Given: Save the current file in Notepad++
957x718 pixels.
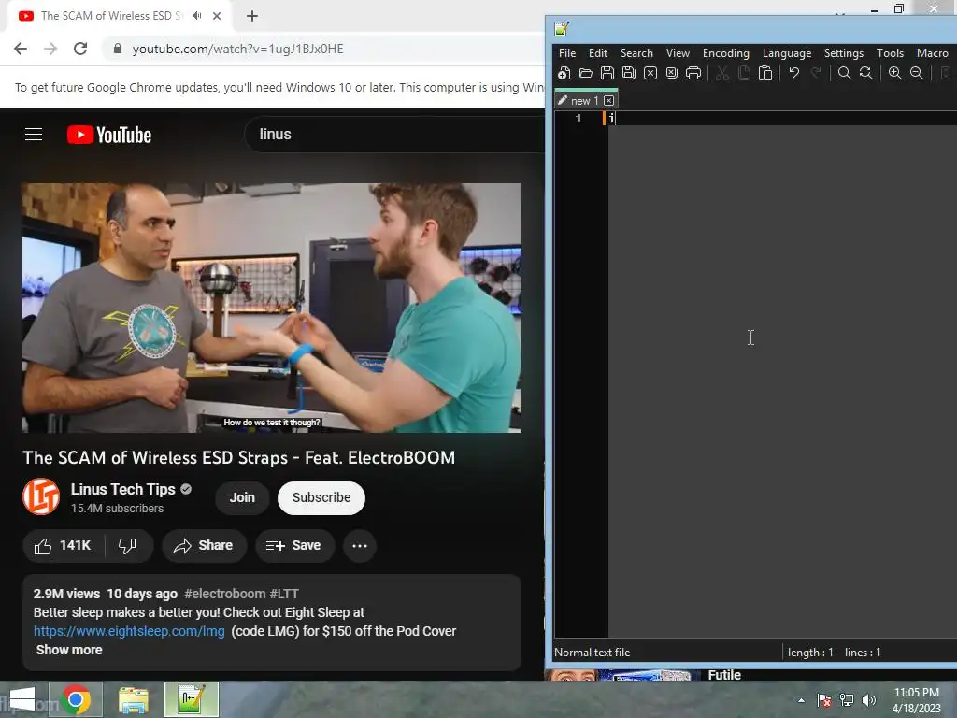Looking at the screenshot, I should coord(607,73).
